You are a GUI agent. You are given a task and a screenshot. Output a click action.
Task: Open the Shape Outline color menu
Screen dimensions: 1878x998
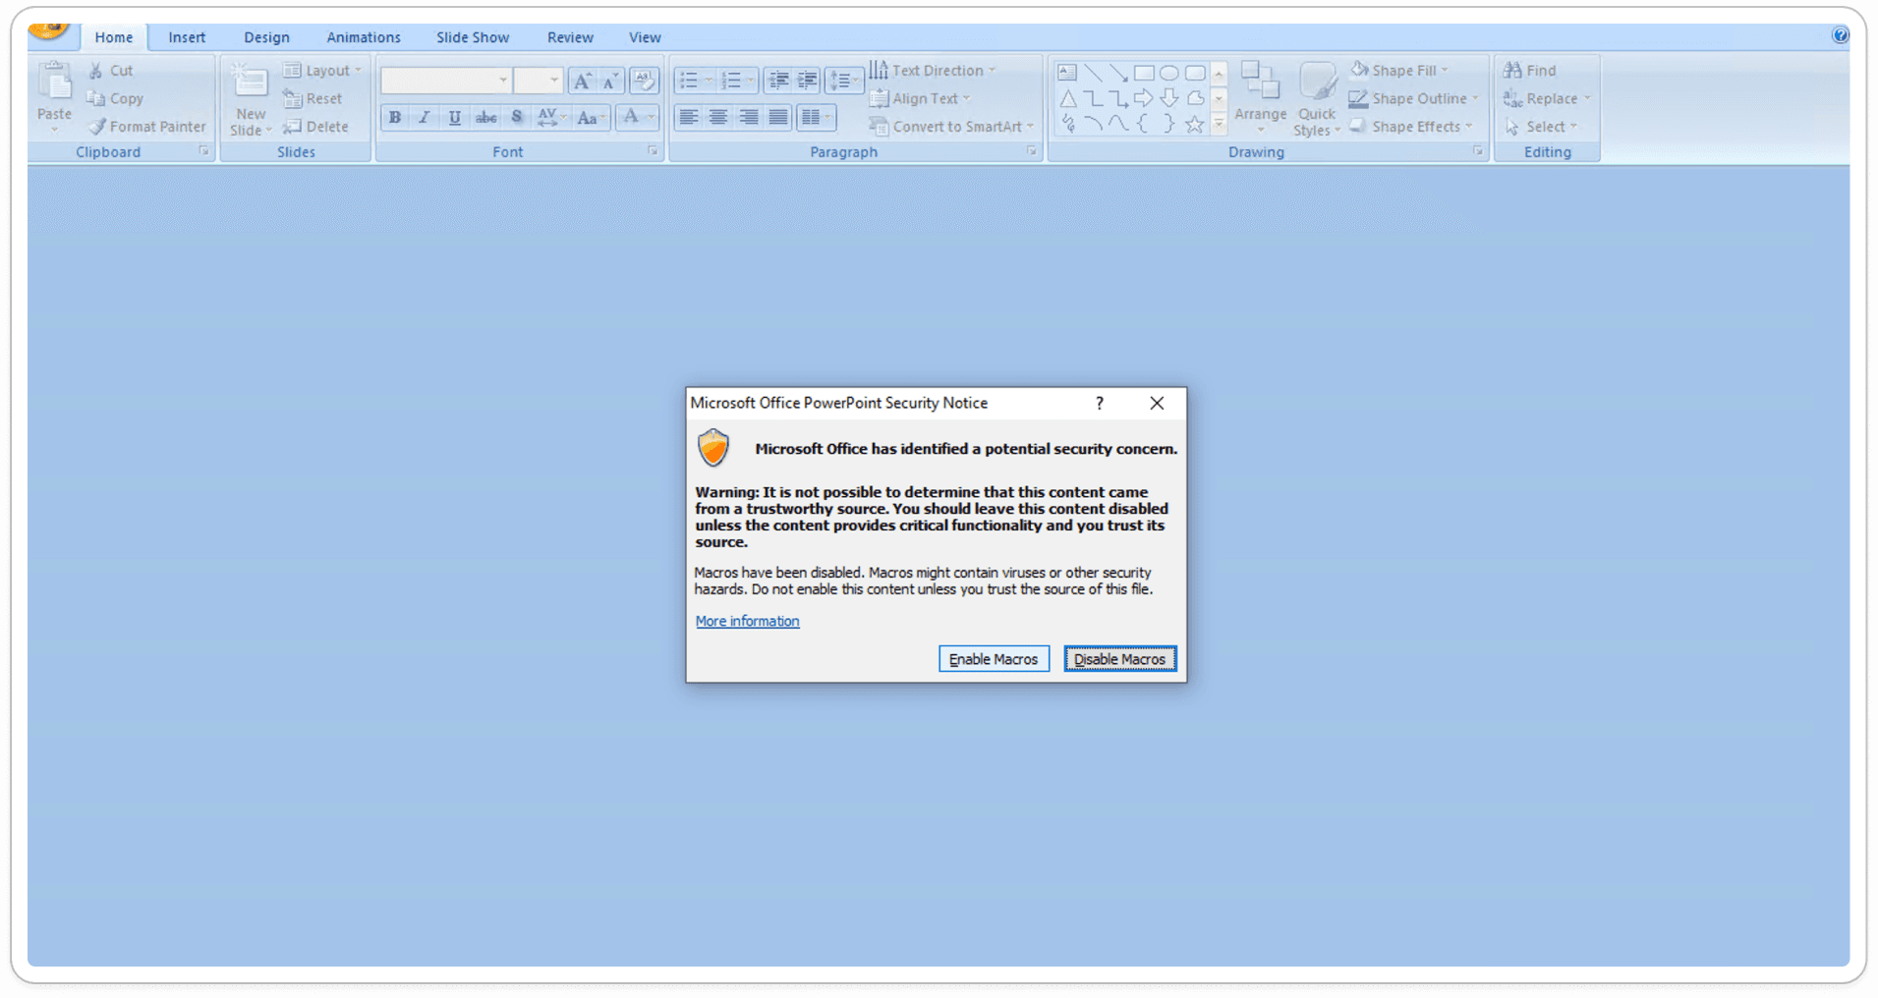[1413, 98]
